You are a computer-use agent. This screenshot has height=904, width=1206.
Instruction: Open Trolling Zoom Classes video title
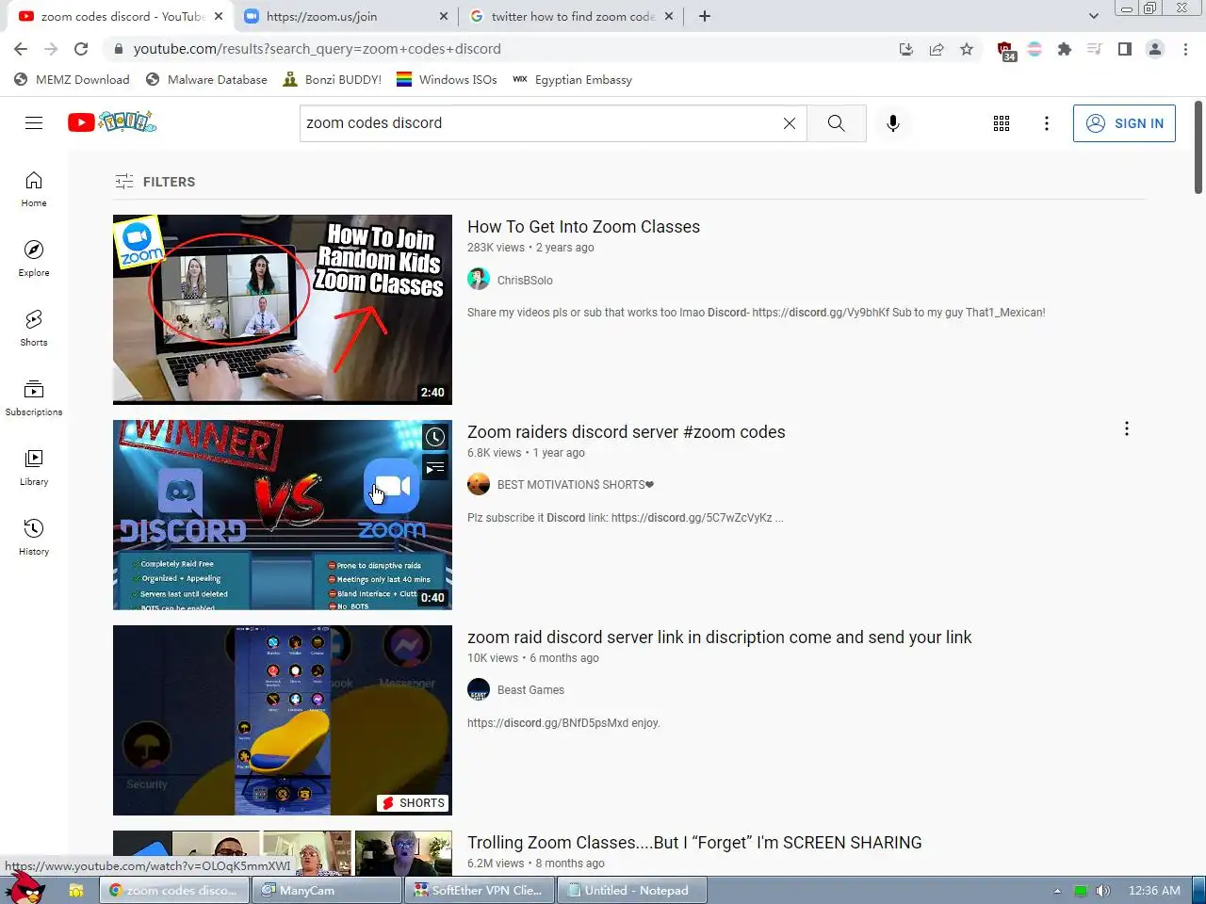pyautogui.click(x=694, y=843)
